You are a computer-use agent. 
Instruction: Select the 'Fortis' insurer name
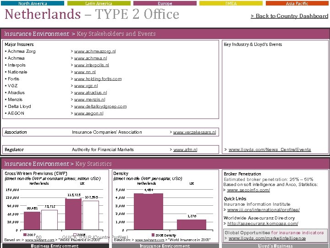coord(13,79)
